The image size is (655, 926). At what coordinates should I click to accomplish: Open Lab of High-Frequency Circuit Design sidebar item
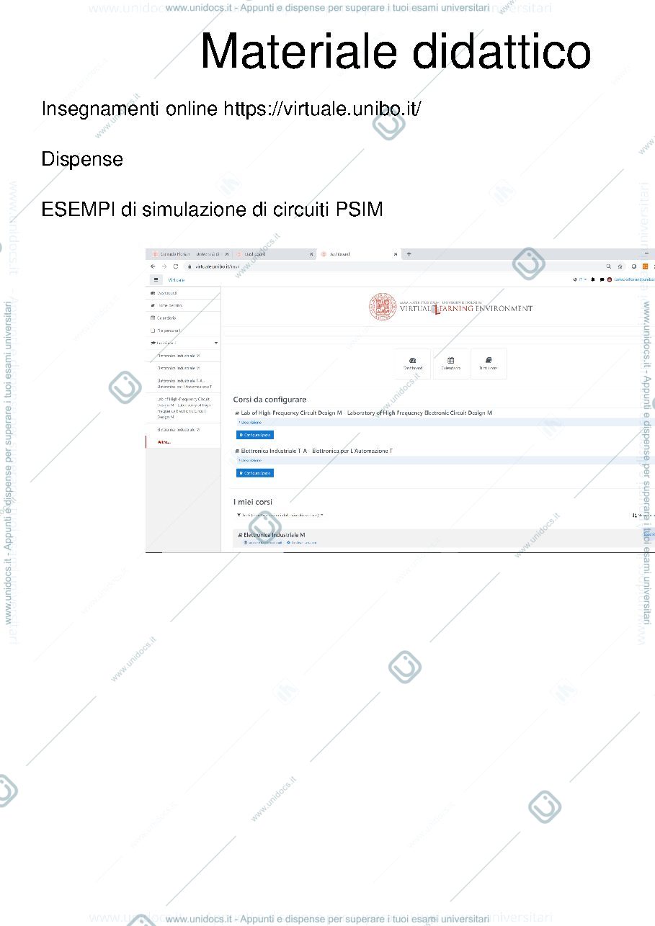point(183,407)
